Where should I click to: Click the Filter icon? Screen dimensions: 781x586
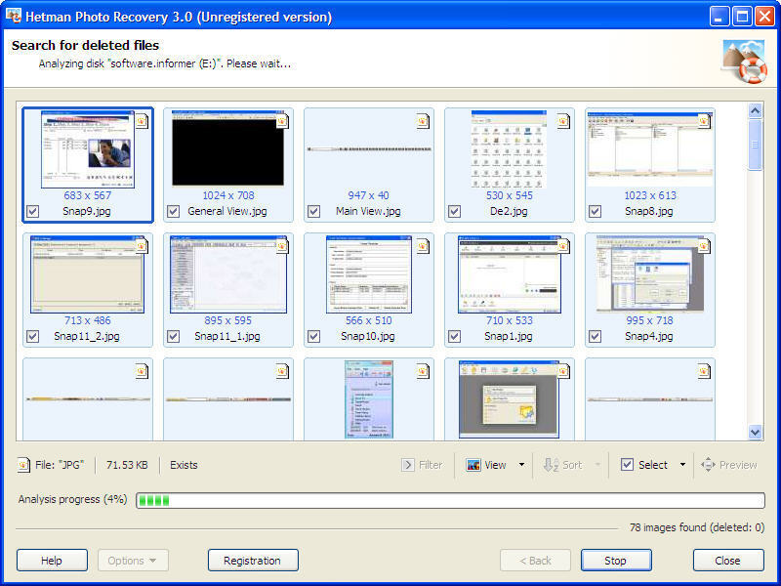click(x=409, y=465)
